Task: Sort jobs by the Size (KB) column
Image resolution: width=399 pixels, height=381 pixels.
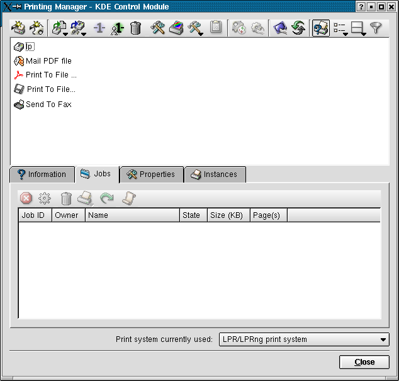Action: 228,215
